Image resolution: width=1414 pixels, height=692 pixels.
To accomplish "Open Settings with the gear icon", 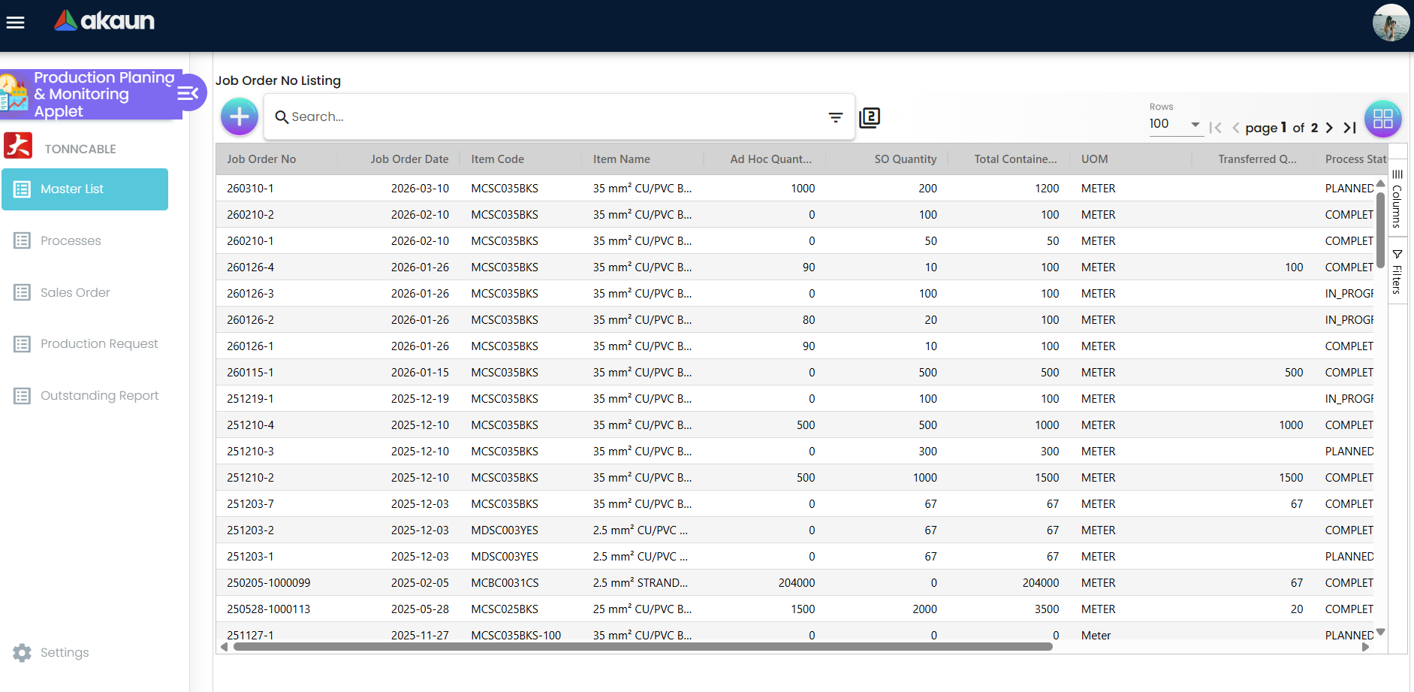I will click(23, 652).
